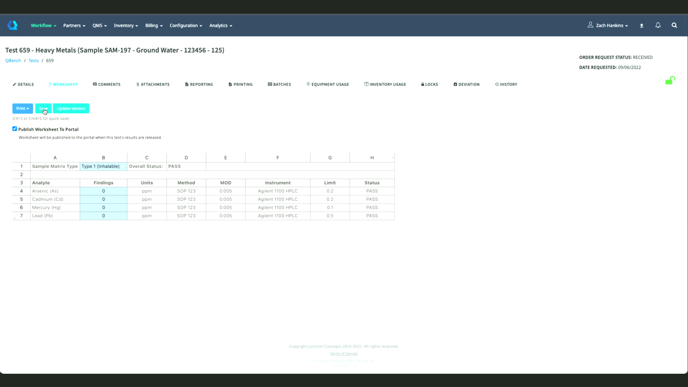Expand Zach Hankins user menu
Viewport: 688px width, 387px height.
[608, 25]
